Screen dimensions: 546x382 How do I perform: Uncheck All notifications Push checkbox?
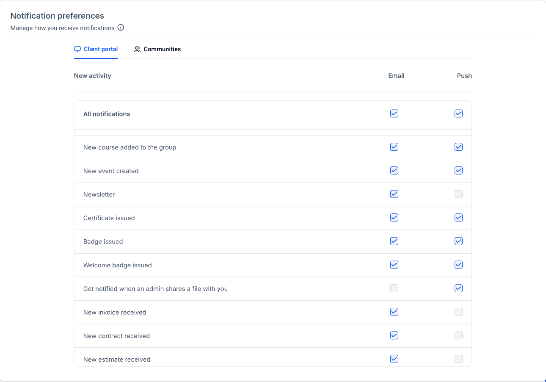[458, 113]
